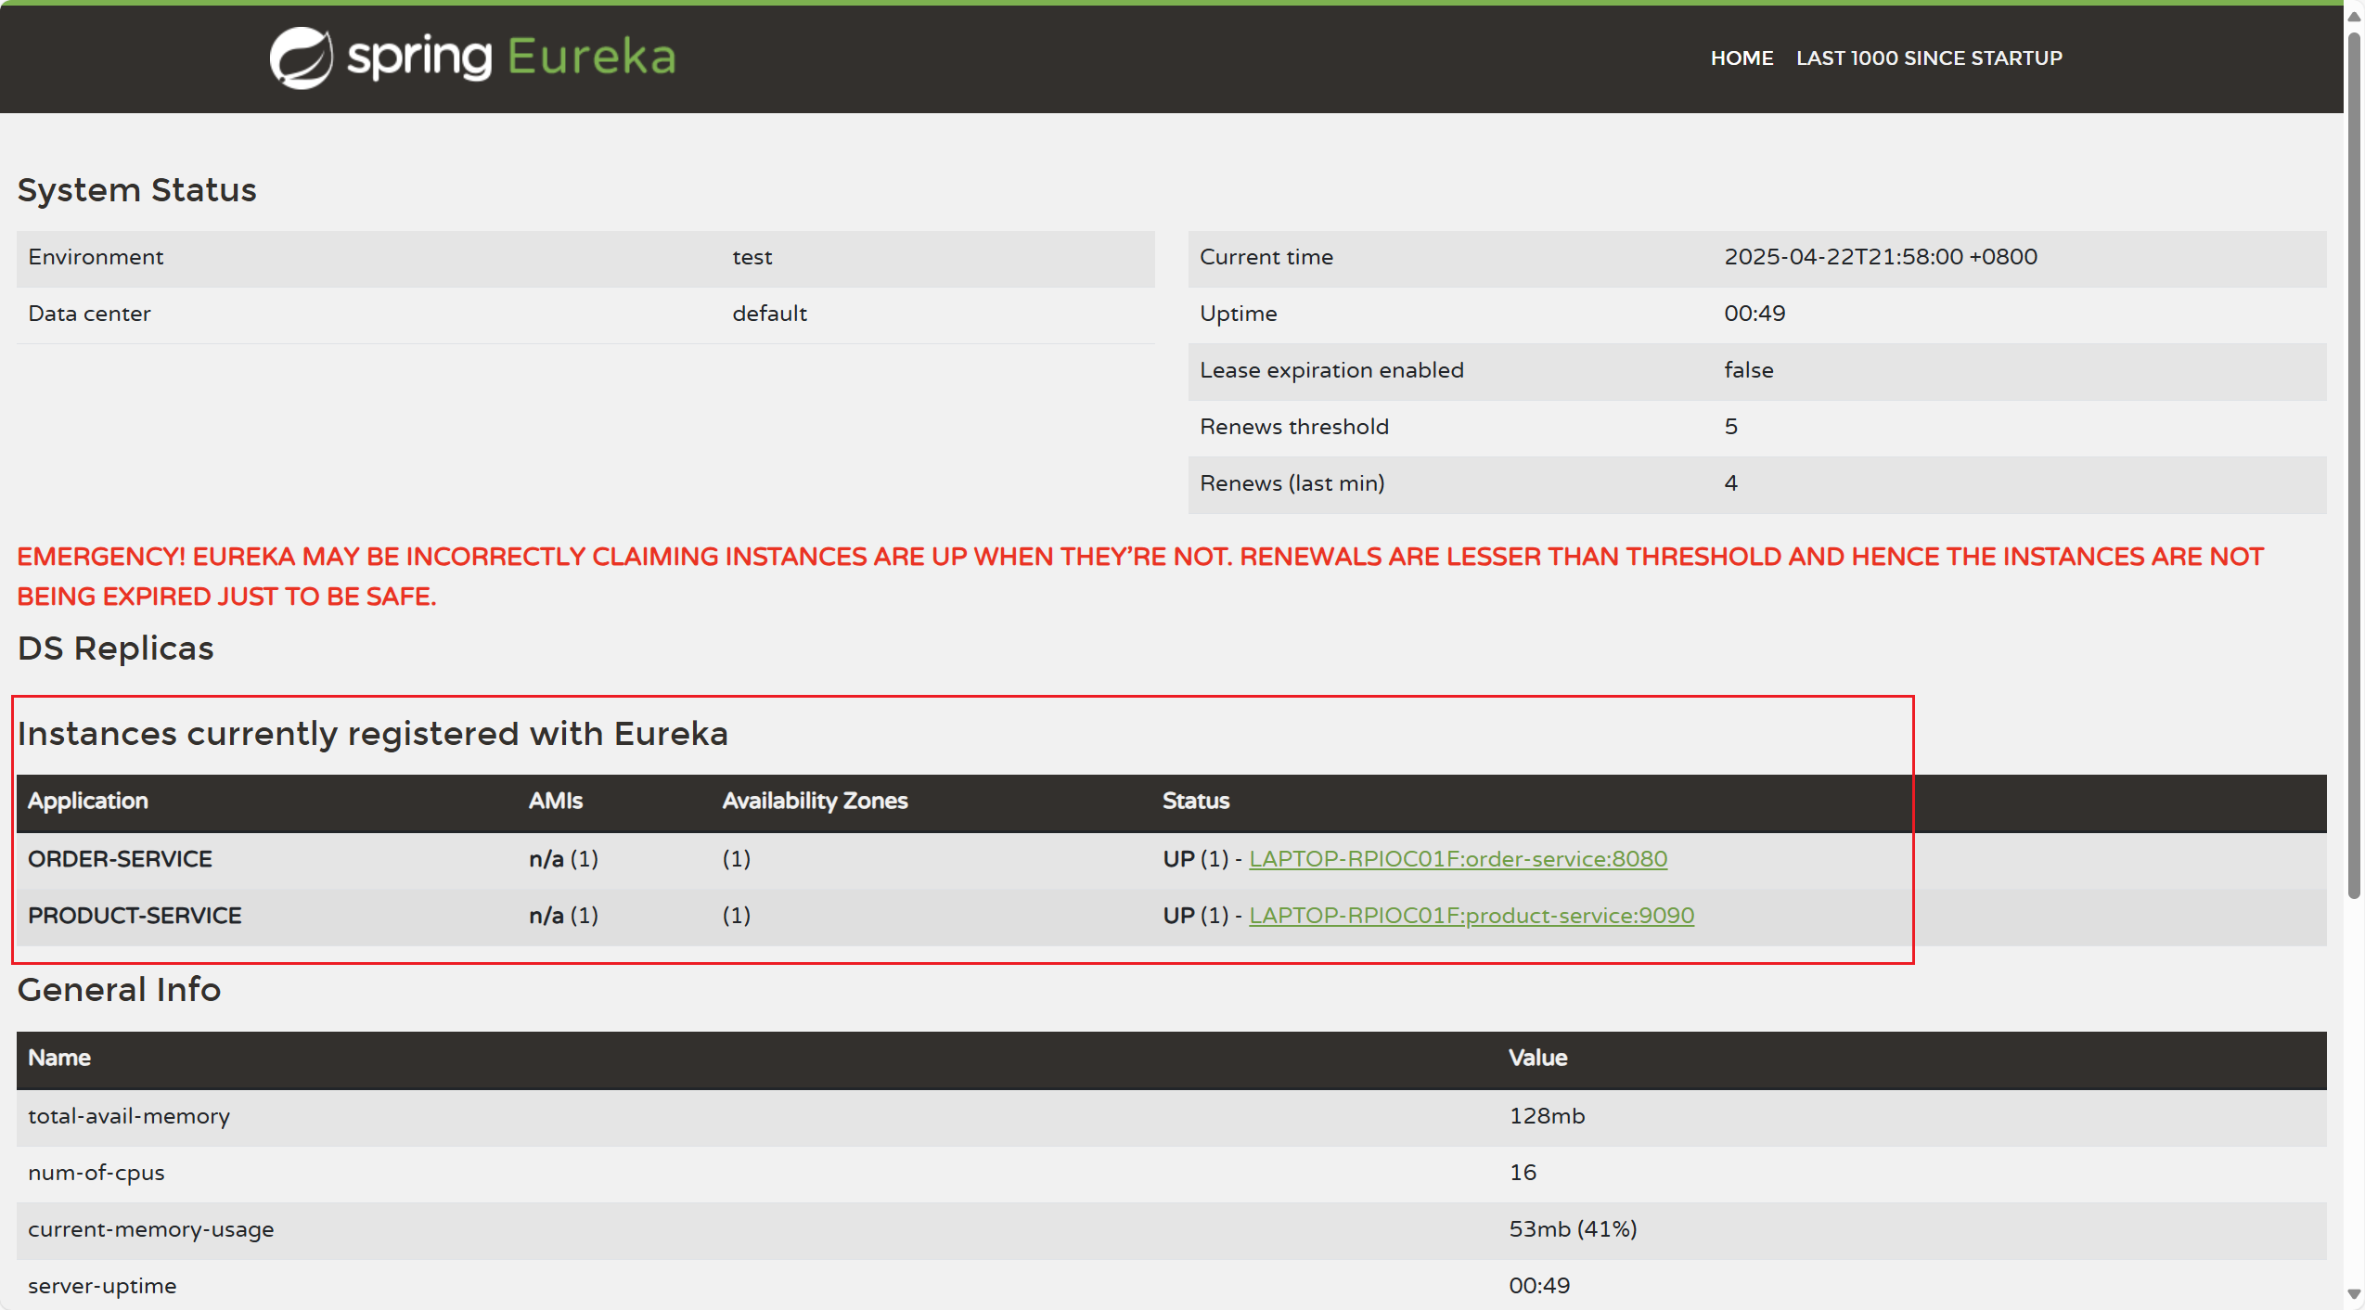Click the Status column header
Screen dimensions: 2365x1310
tap(1195, 801)
